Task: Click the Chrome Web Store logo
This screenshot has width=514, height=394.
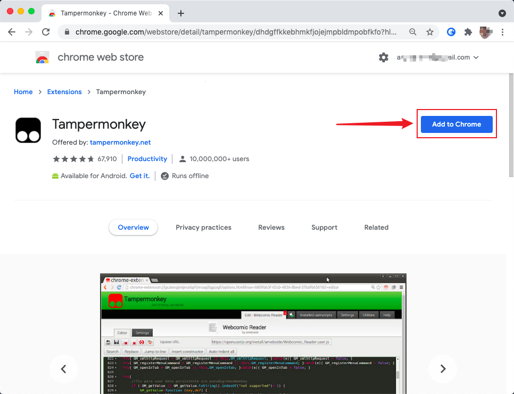Action: pos(43,57)
